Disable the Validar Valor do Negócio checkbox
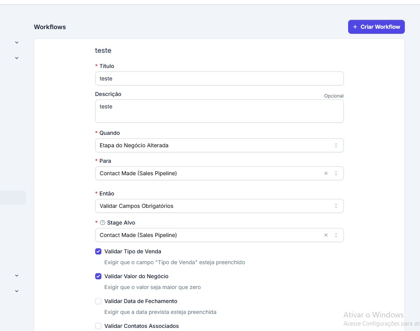 tap(98, 276)
